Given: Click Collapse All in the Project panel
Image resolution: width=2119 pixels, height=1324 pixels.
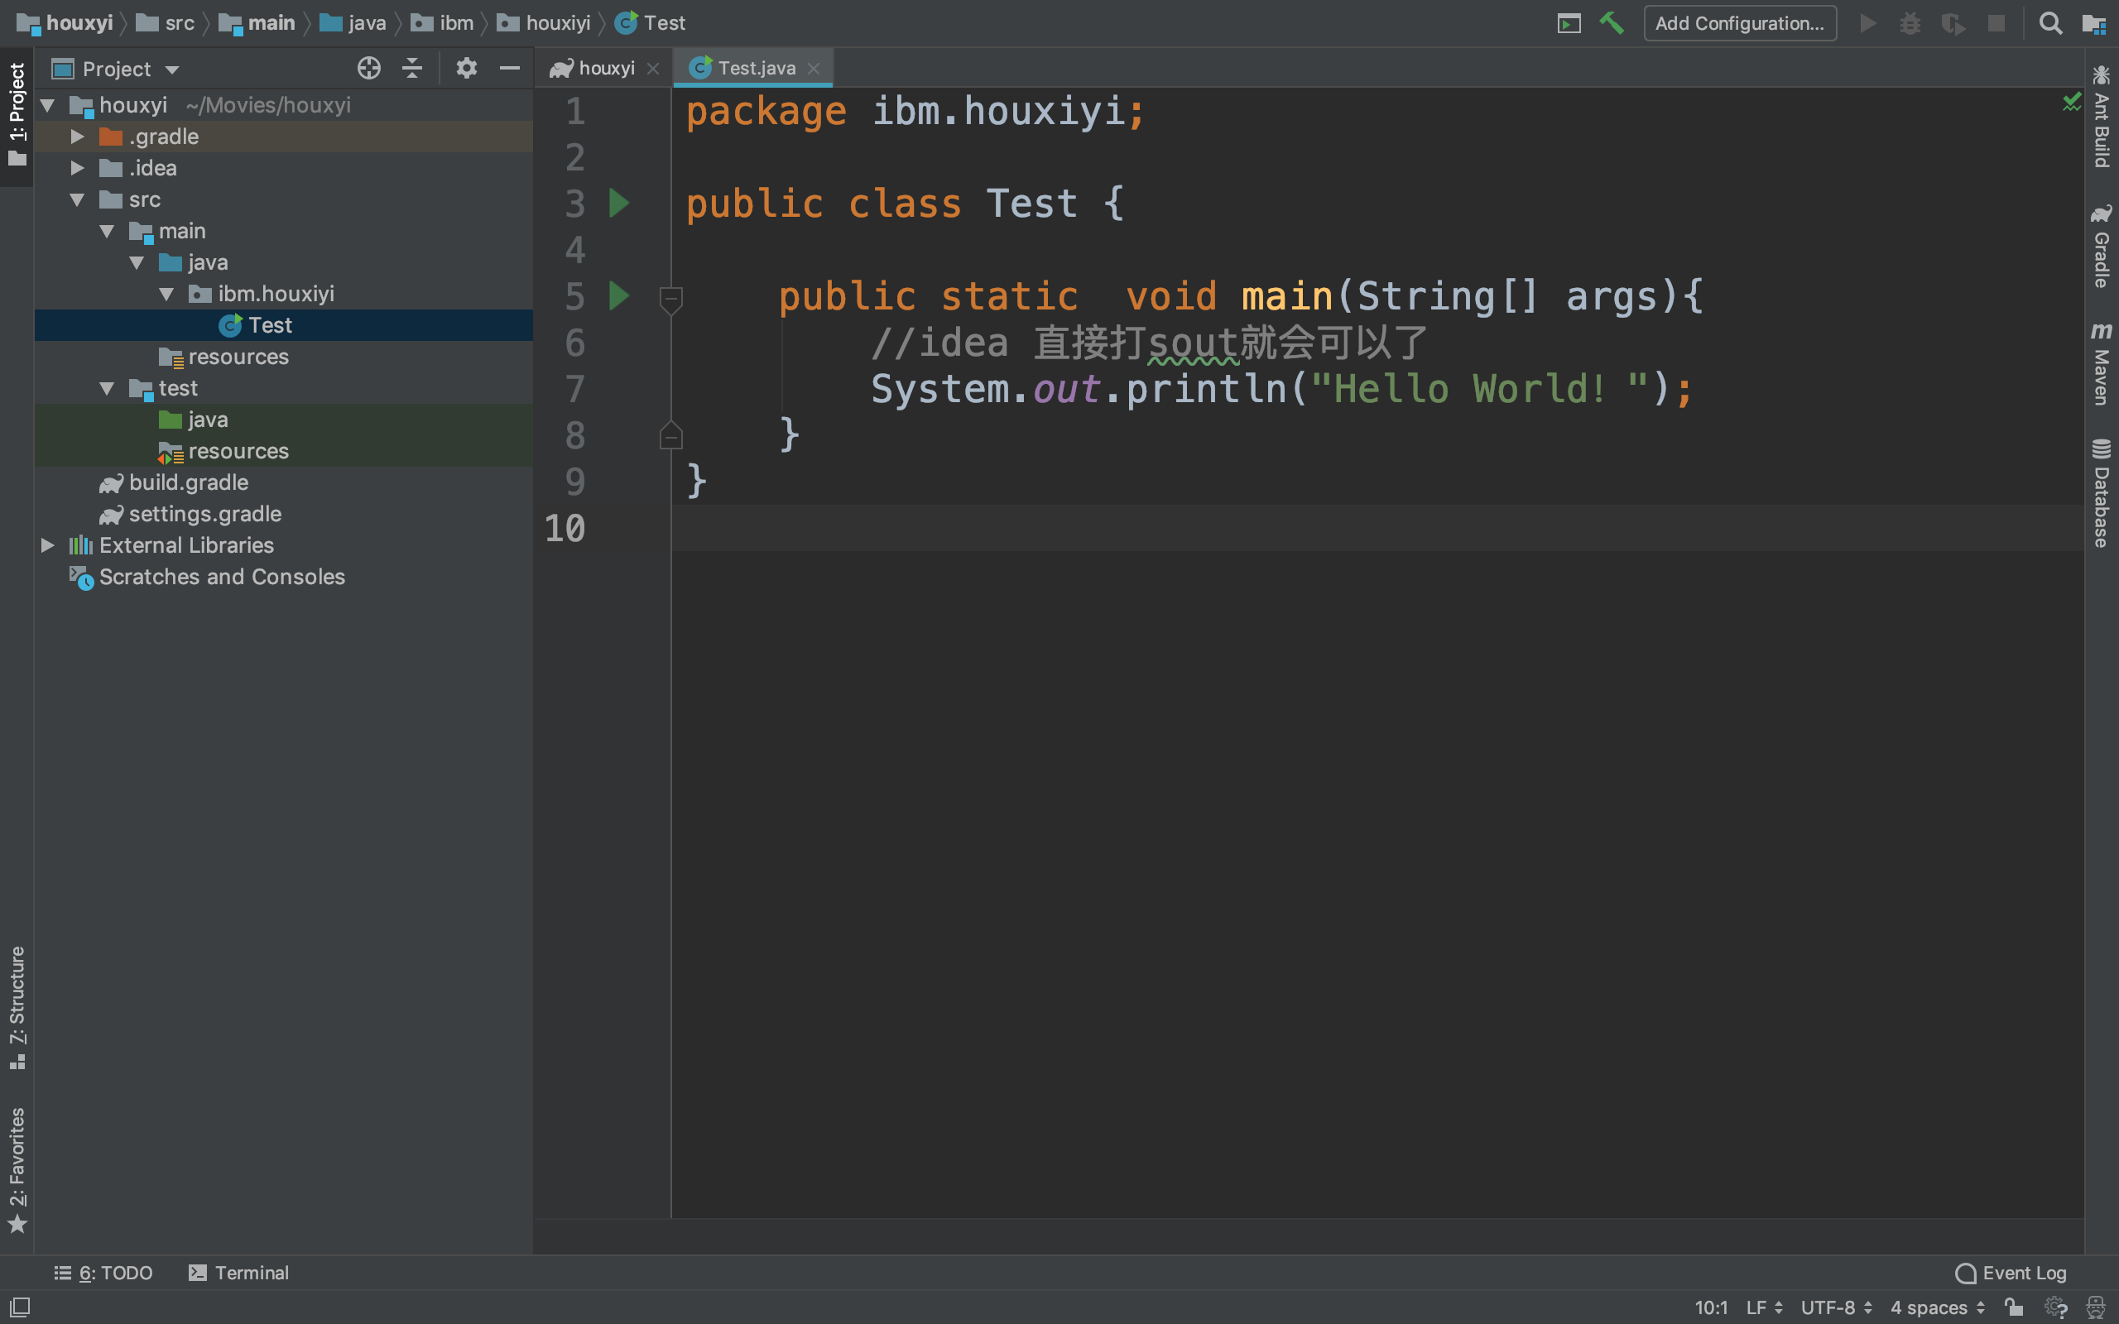Looking at the screenshot, I should (411, 69).
